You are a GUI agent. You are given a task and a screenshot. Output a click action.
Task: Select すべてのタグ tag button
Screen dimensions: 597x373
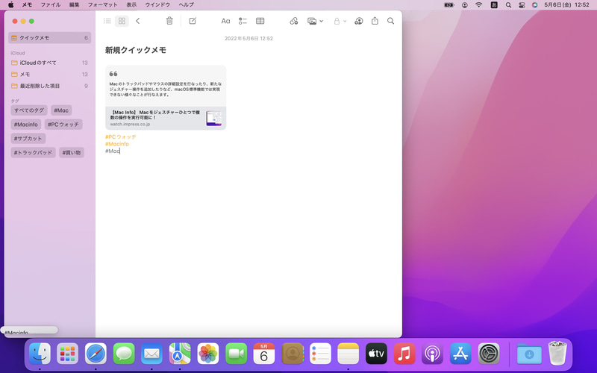click(x=29, y=110)
